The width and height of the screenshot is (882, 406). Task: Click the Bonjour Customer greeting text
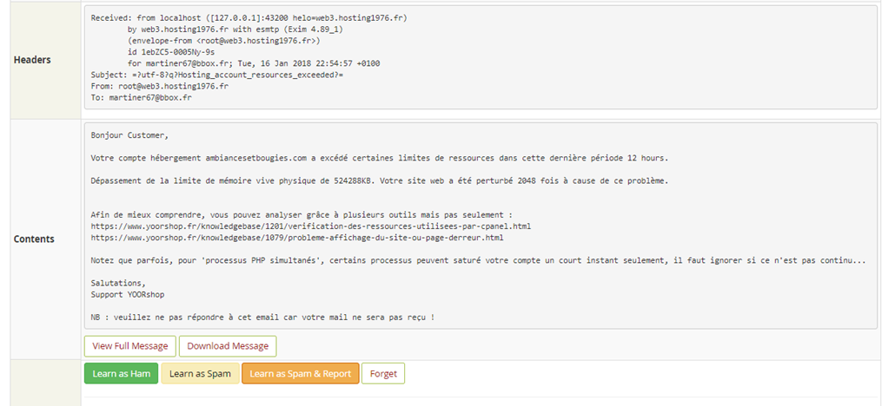click(129, 135)
